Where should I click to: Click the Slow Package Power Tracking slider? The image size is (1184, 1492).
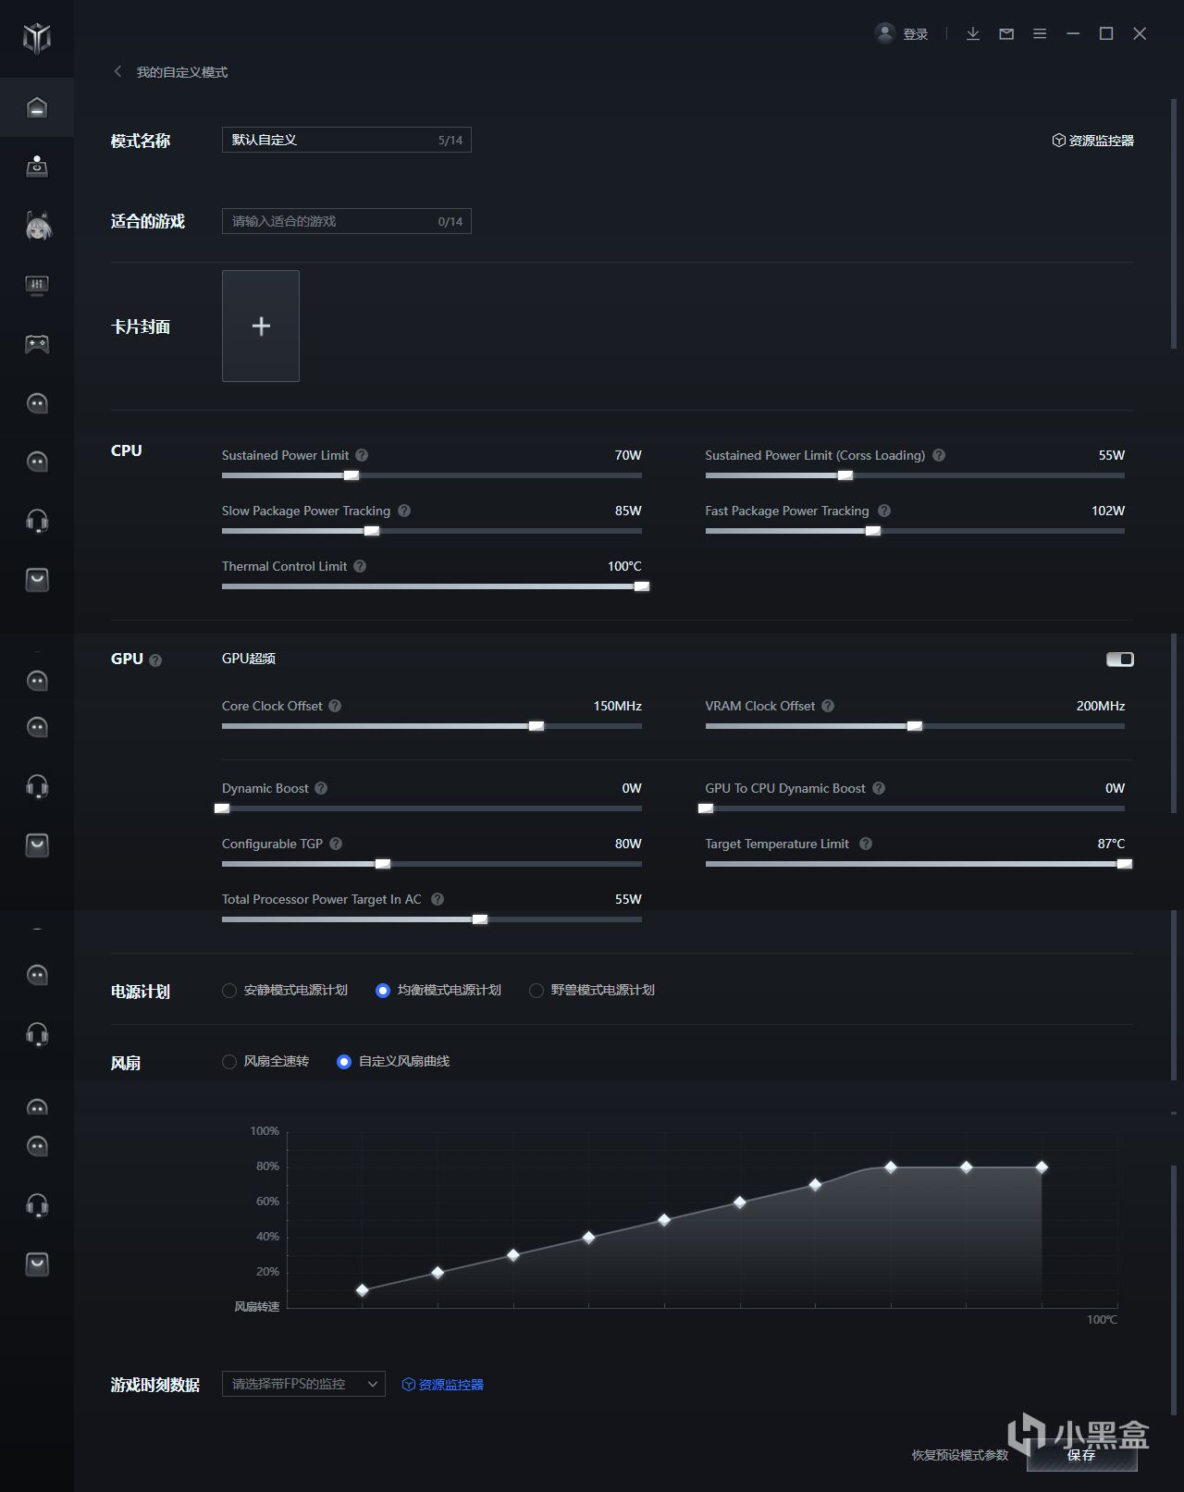(x=432, y=531)
